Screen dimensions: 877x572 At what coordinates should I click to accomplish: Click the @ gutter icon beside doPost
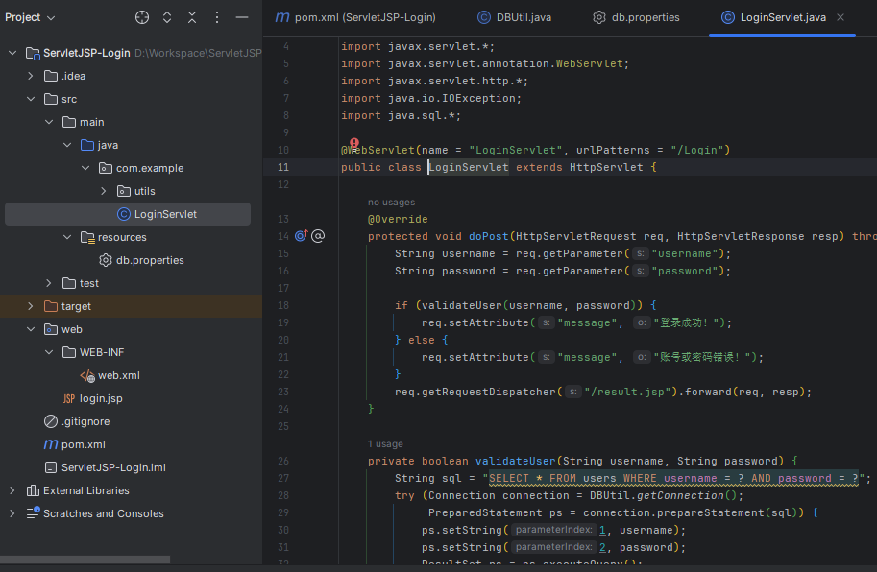point(318,236)
